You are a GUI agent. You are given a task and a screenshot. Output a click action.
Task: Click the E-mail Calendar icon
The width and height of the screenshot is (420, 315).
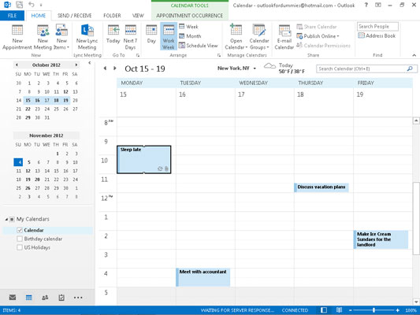pos(284,37)
